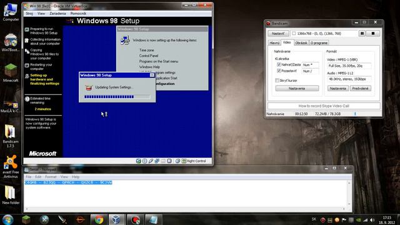The height and width of the screenshot is (225, 400).
Task: Open the Pomocník menu in VirtualBox
Action: 78,14
